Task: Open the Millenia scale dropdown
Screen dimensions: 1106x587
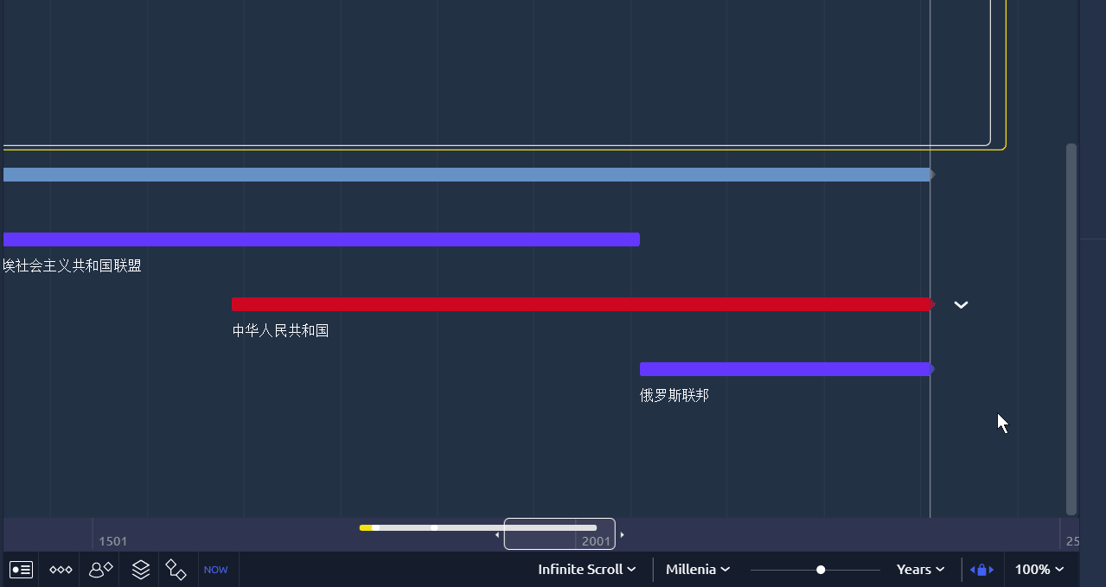Action: [x=698, y=569]
